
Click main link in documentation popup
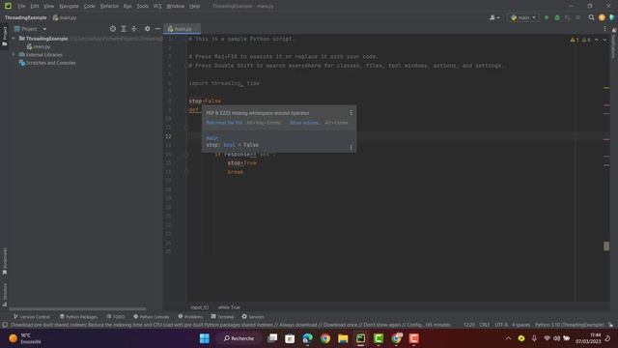(x=212, y=137)
